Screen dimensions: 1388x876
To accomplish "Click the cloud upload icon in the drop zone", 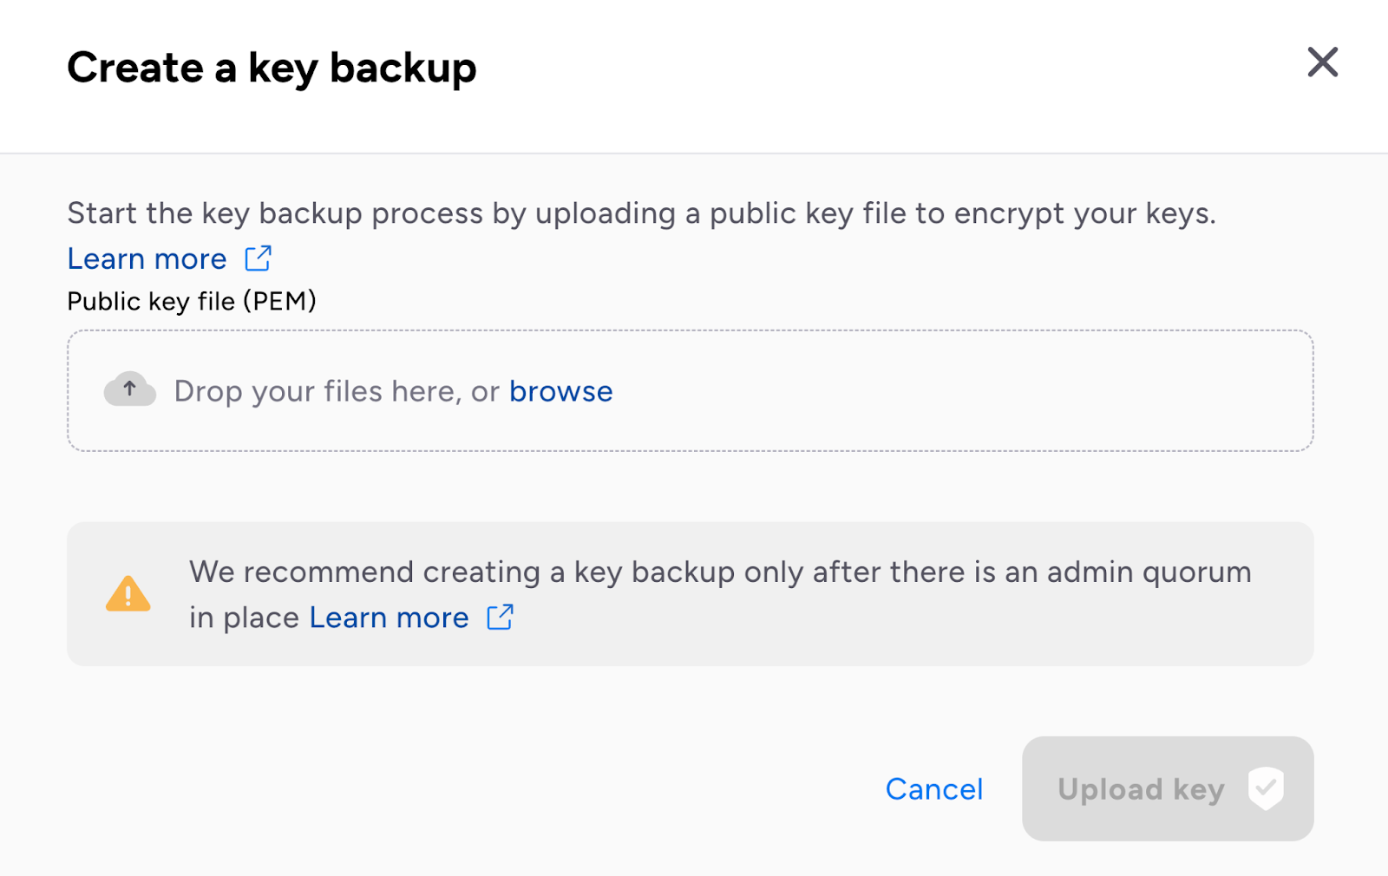I will click(x=130, y=389).
